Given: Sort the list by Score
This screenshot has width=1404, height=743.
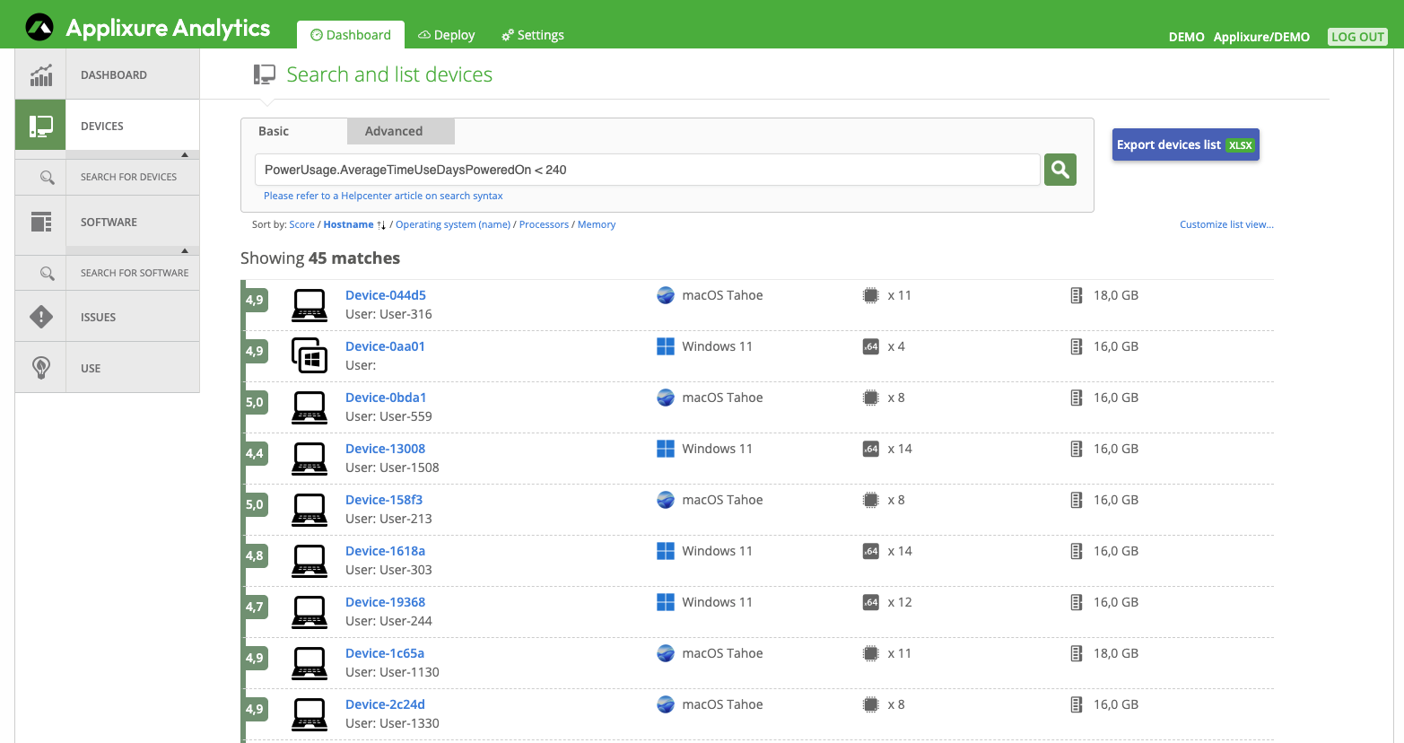Looking at the screenshot, I should (x=301, y=224).
